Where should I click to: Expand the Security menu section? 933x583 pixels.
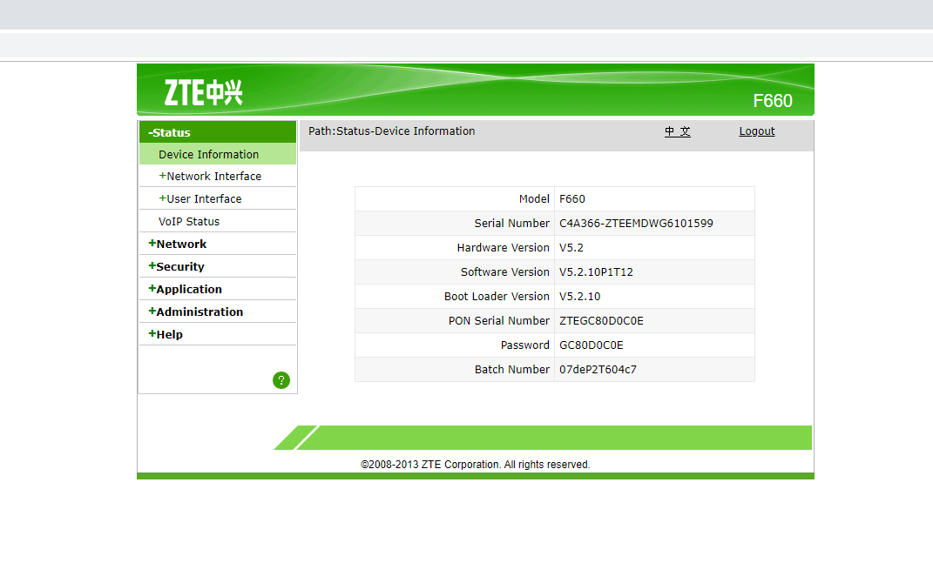click(176, 267)
